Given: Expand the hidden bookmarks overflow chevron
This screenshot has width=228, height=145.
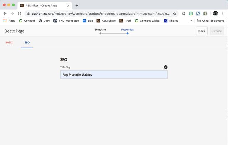Looking at the screenshot, I should coord(191,21).
